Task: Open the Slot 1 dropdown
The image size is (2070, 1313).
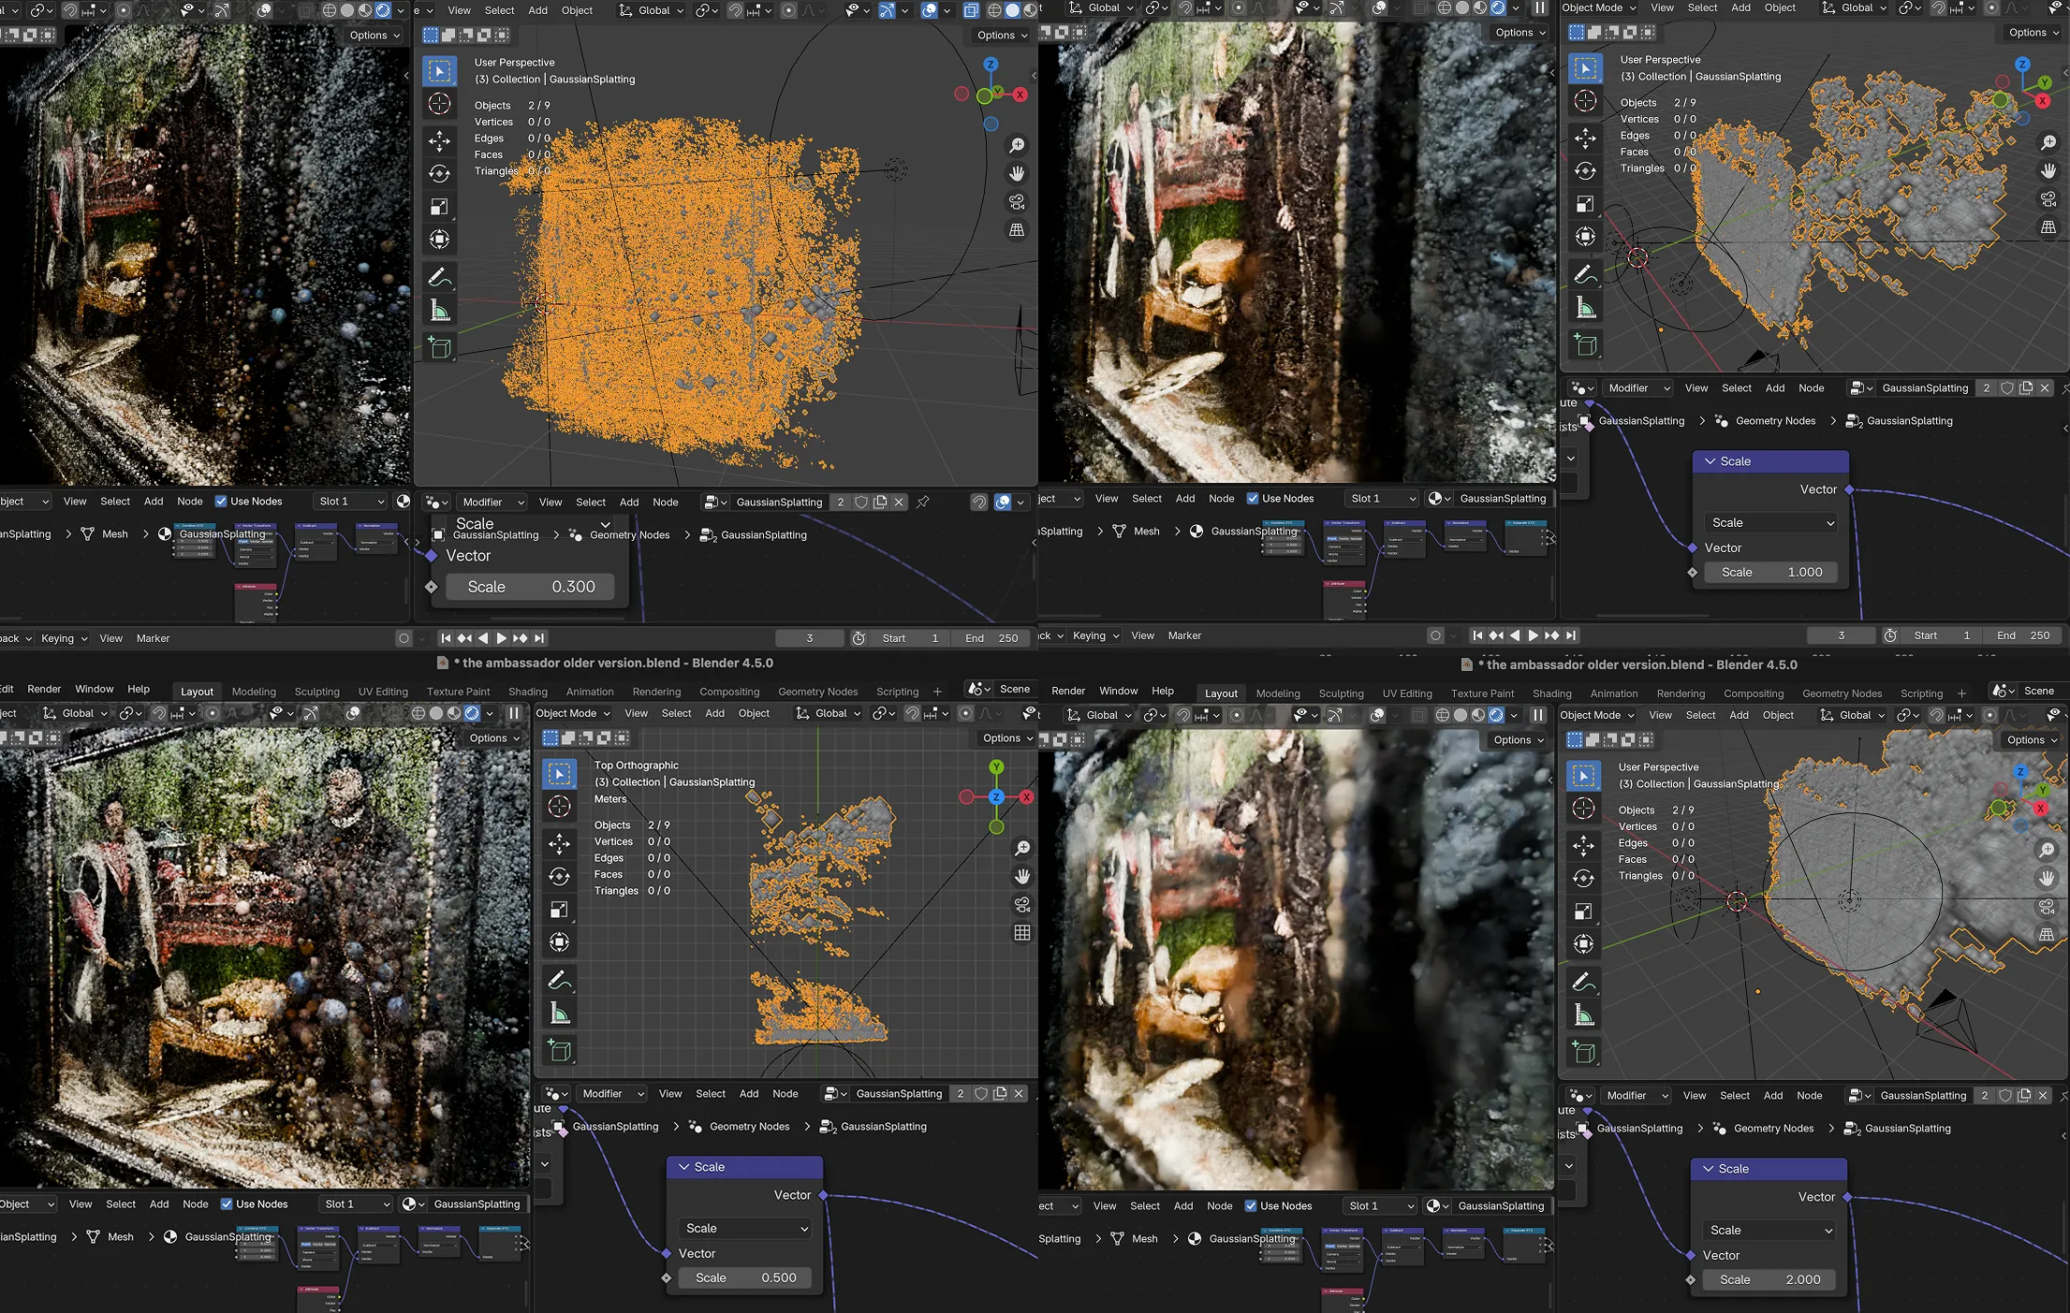Action: point(349,501)
